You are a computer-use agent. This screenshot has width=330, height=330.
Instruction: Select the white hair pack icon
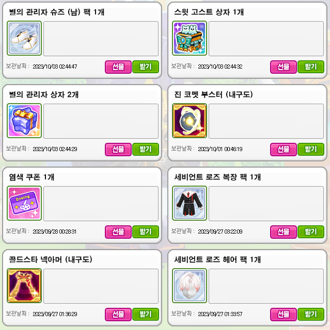(x=190, y=286)
